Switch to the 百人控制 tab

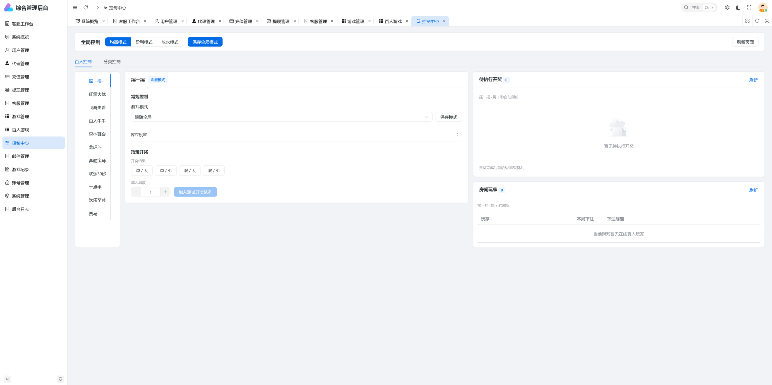click(x=83, y=62)
